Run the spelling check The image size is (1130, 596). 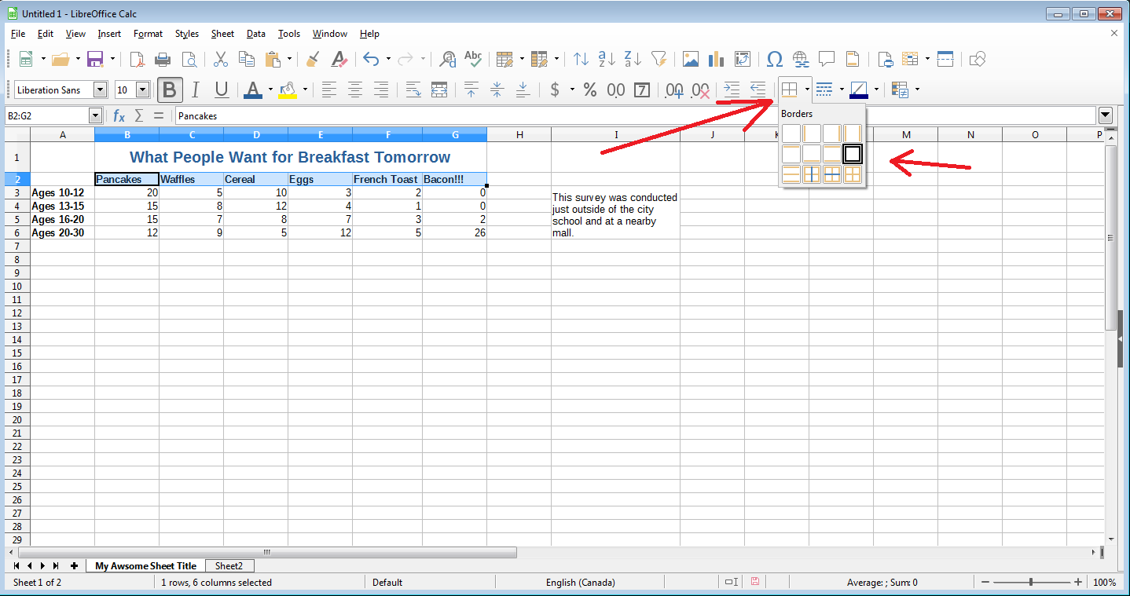[473, 59]
